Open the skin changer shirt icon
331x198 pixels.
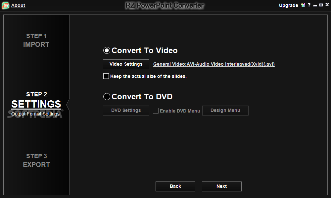tap(303, 5)
